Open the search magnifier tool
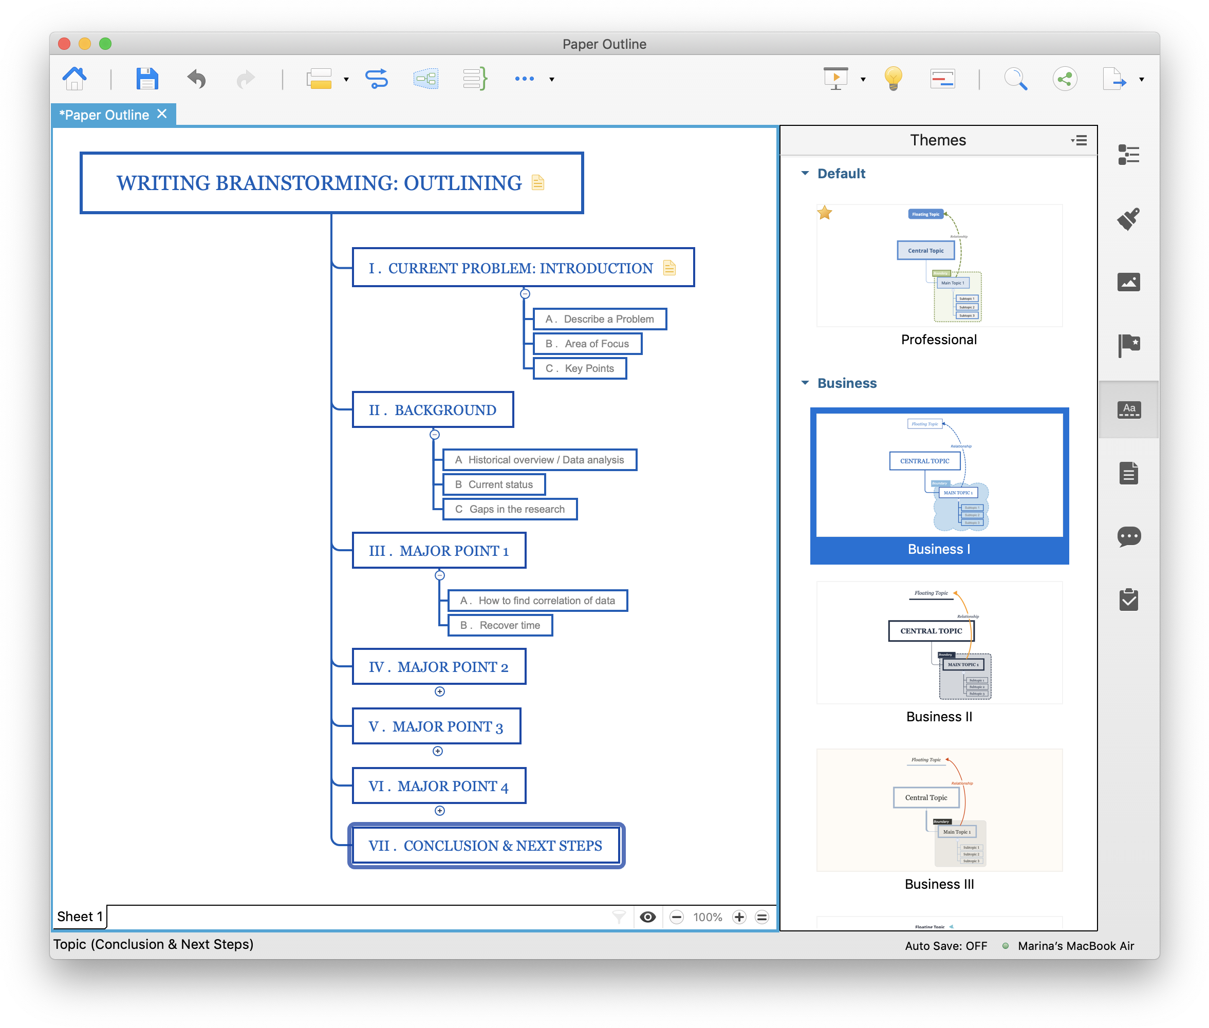 point(1015,79)
